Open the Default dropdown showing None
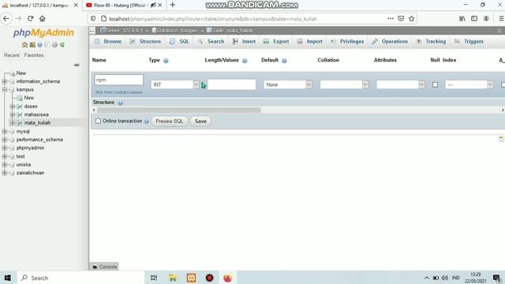 288,84
